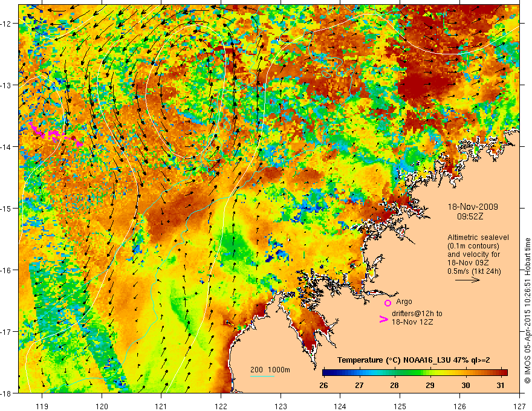Click latitude axis label -15

[6, 208]
